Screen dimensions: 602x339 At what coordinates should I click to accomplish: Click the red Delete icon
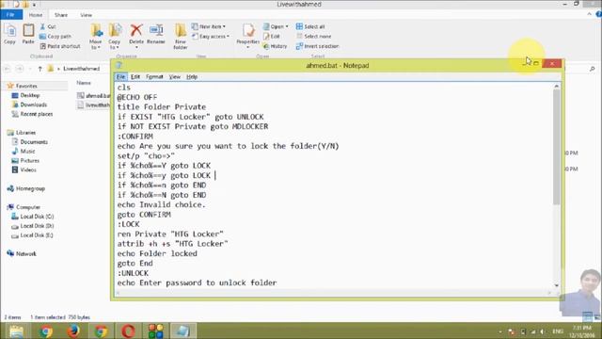pyautogui.click(x=136, y=30)
